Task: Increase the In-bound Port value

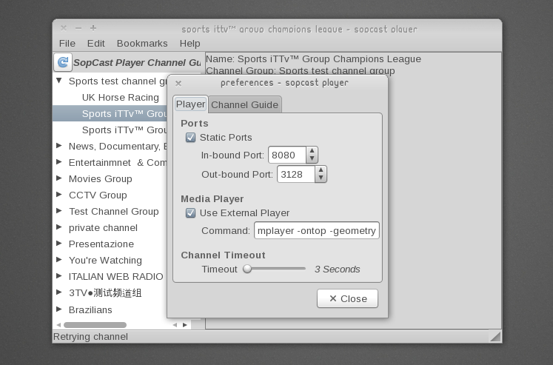Action: pos(312,151)
